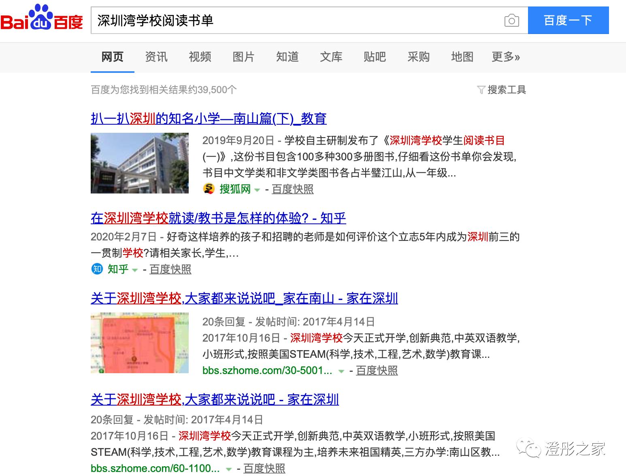Switch to the 视频 tab
626x476 pixels.
[x=200, y=57]
